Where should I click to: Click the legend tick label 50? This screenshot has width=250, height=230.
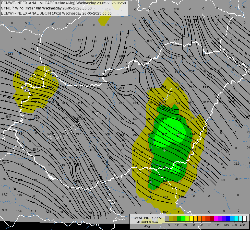tap(193, 225)
